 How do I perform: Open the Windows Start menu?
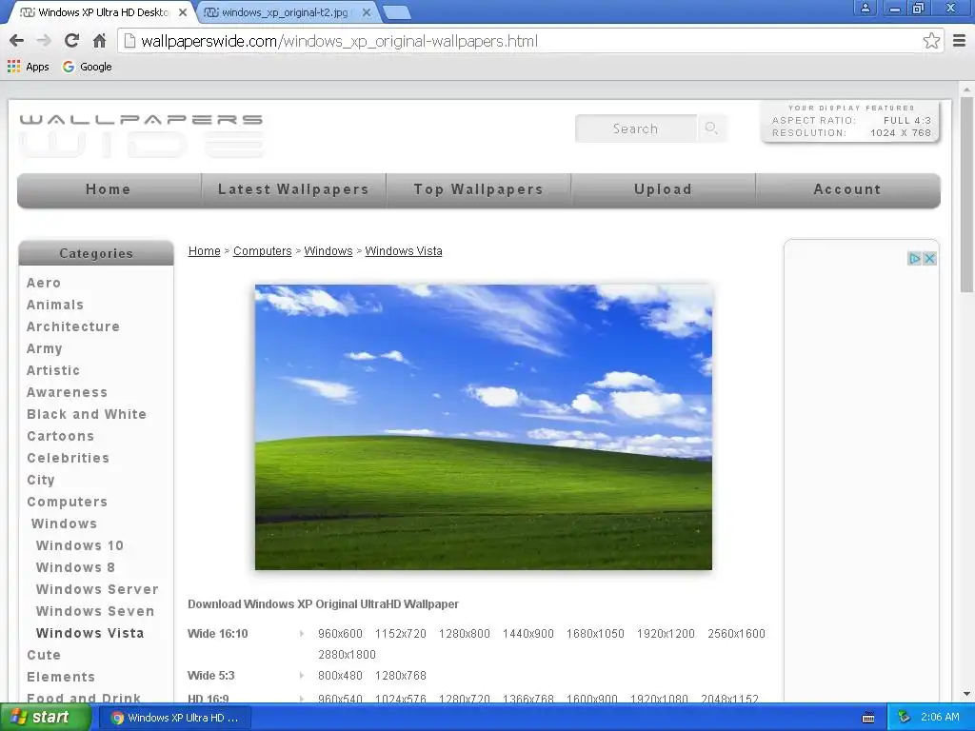pos(46,718)
